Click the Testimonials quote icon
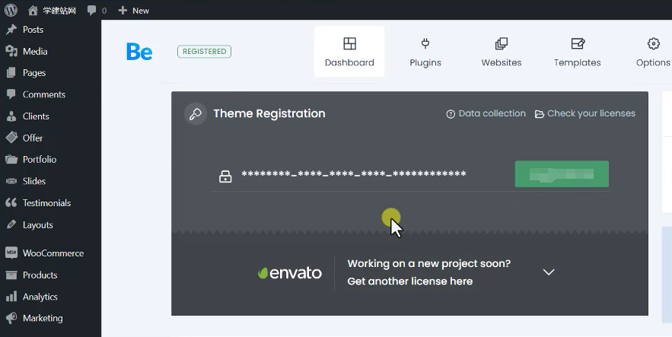This screenshot has width=672, height=337. point(11,202)
